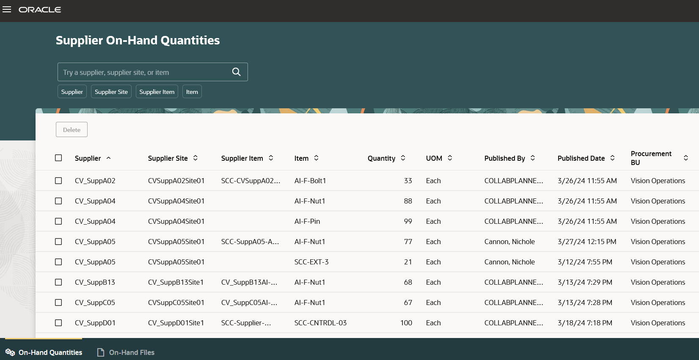Toggle the select-all rows checkbox
699x360 pixels.
click(58, 158)
